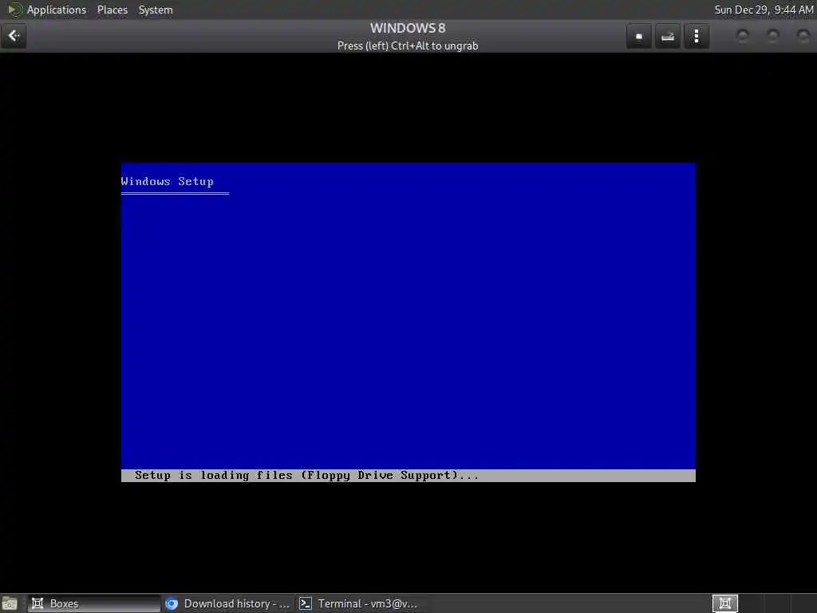Click the 'WINDOWS 8' window title
817x613 pixels.
[x=408, y=28]
